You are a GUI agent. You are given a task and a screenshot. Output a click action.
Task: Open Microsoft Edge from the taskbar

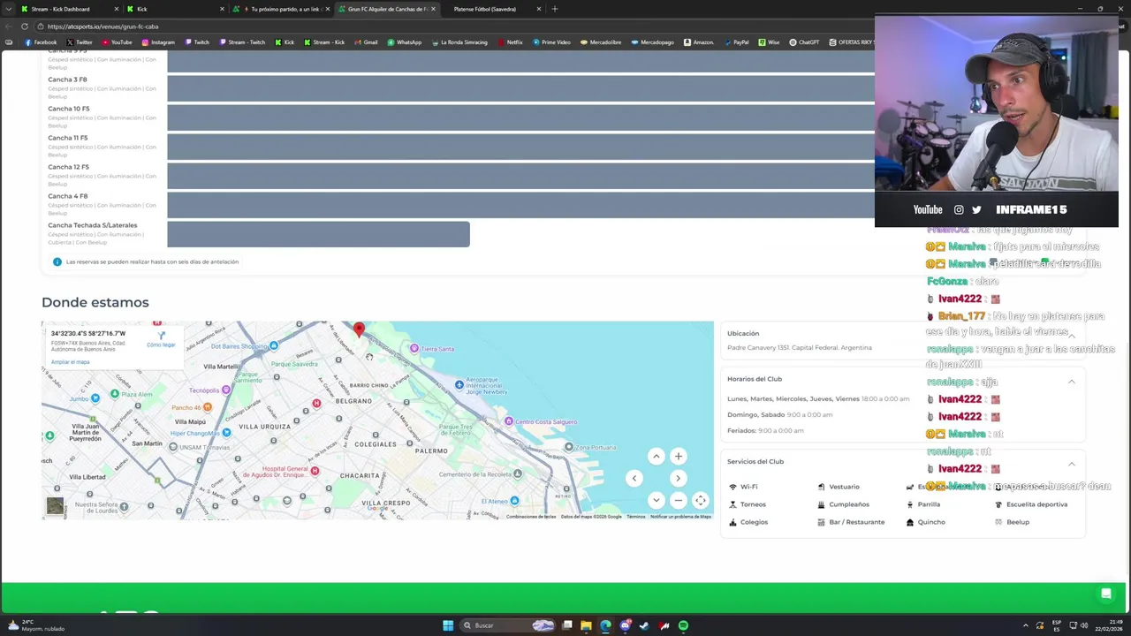(605, 625)
